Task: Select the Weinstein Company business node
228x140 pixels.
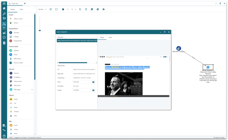Action: click(178, 48)
